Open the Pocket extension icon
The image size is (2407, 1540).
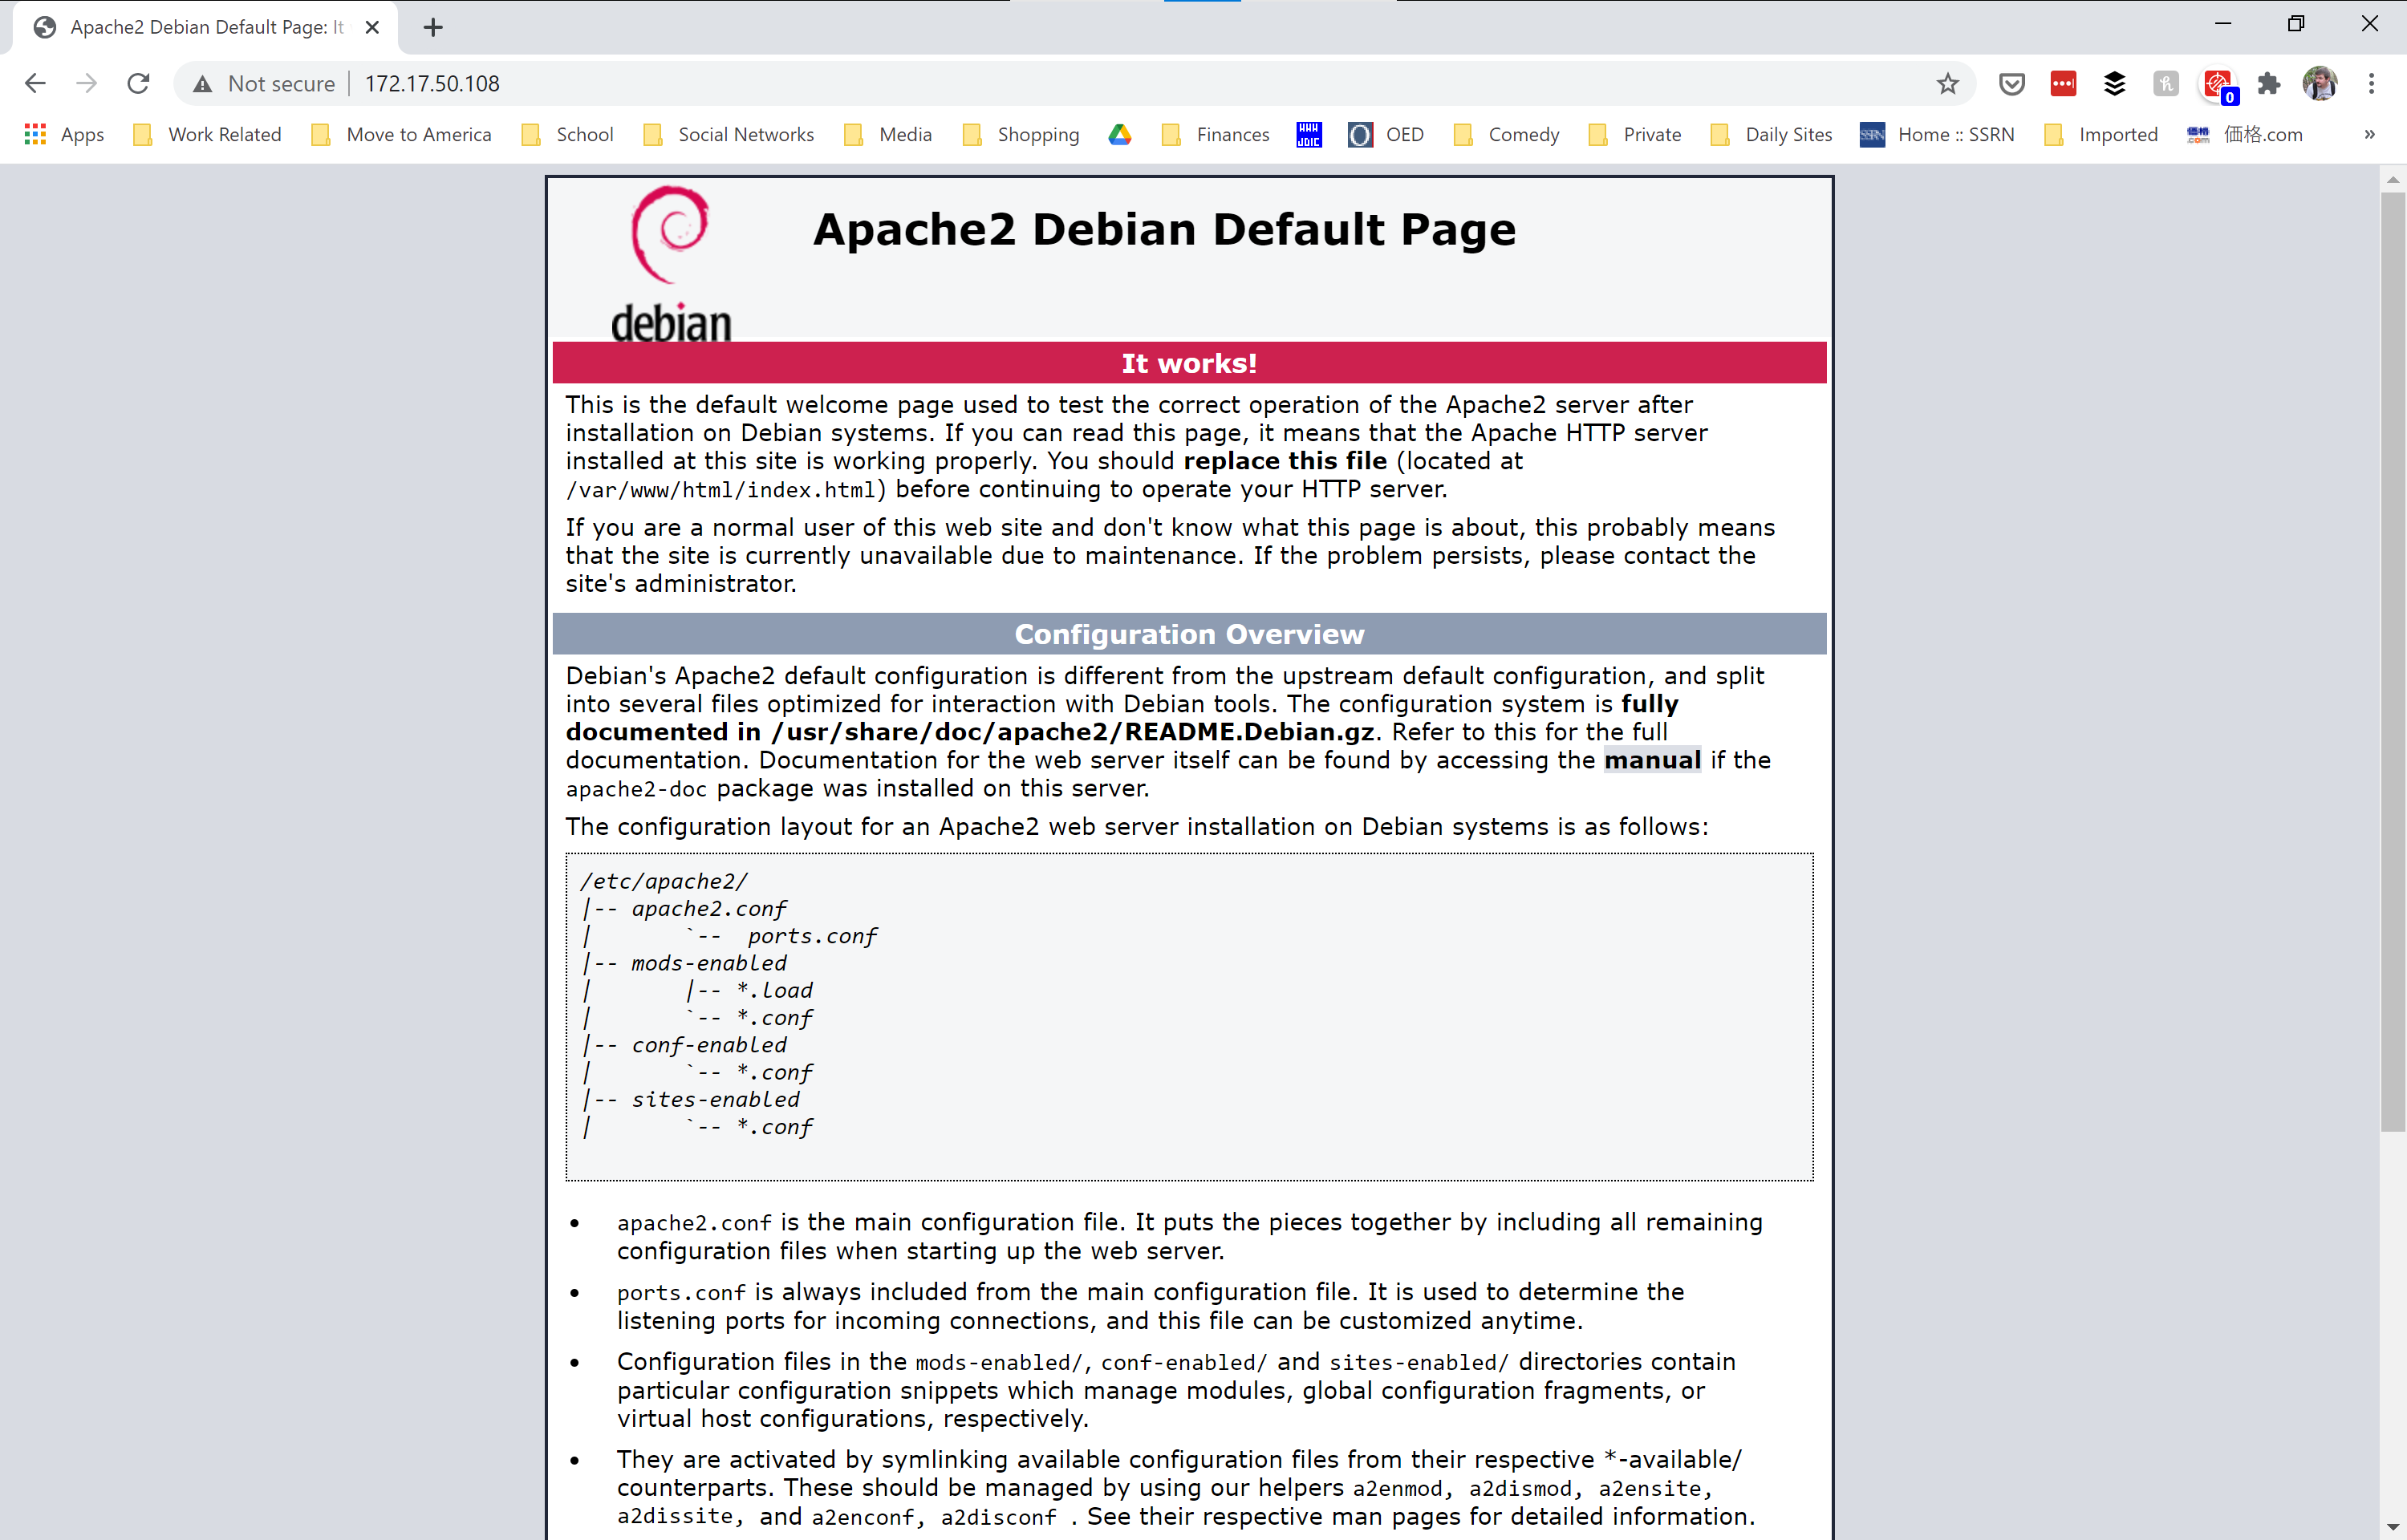[x=2012, y=83]
